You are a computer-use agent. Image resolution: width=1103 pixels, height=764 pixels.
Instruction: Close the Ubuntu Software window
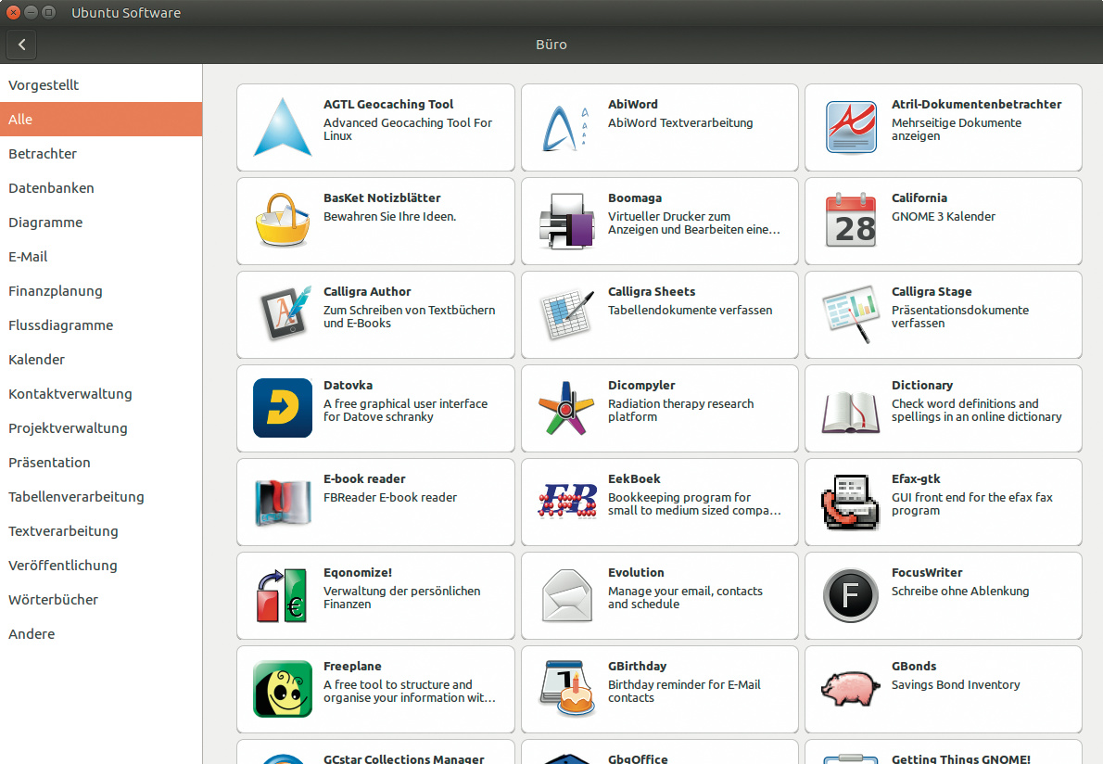tap(13, 13)
